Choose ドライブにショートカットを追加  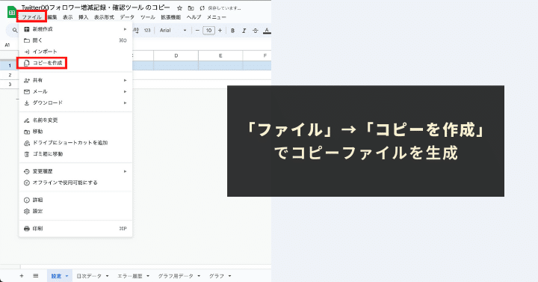(75, 143)
